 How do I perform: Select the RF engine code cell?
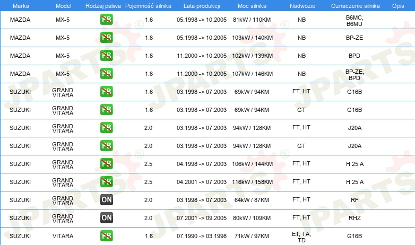355,200
